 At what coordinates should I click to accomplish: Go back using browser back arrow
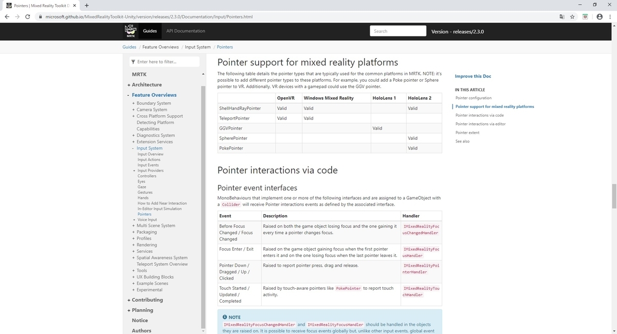pos(7,16)
